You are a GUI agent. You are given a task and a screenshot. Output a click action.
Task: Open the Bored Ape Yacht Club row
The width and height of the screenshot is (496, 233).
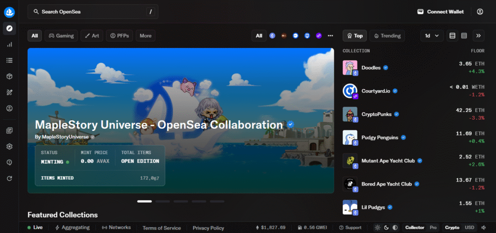(x=414, y=184)
